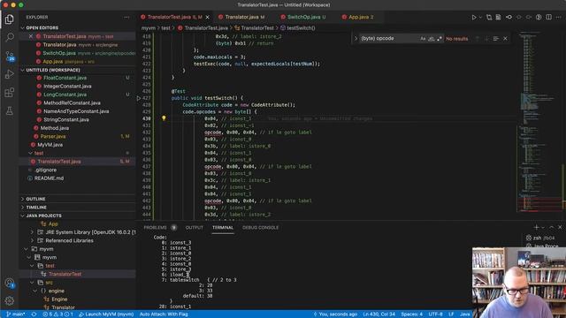Toggle Match Whole Word in find widget
Viewport: 566px width, 318px height.
pyautogui.click(x=431, y=38)
